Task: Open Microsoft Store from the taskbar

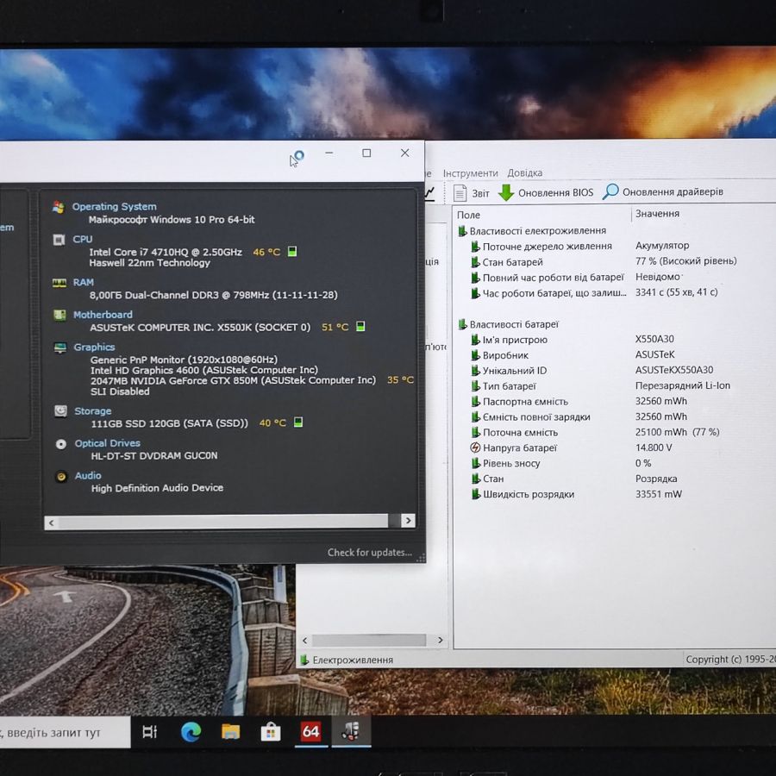Action: coord(271,732)
